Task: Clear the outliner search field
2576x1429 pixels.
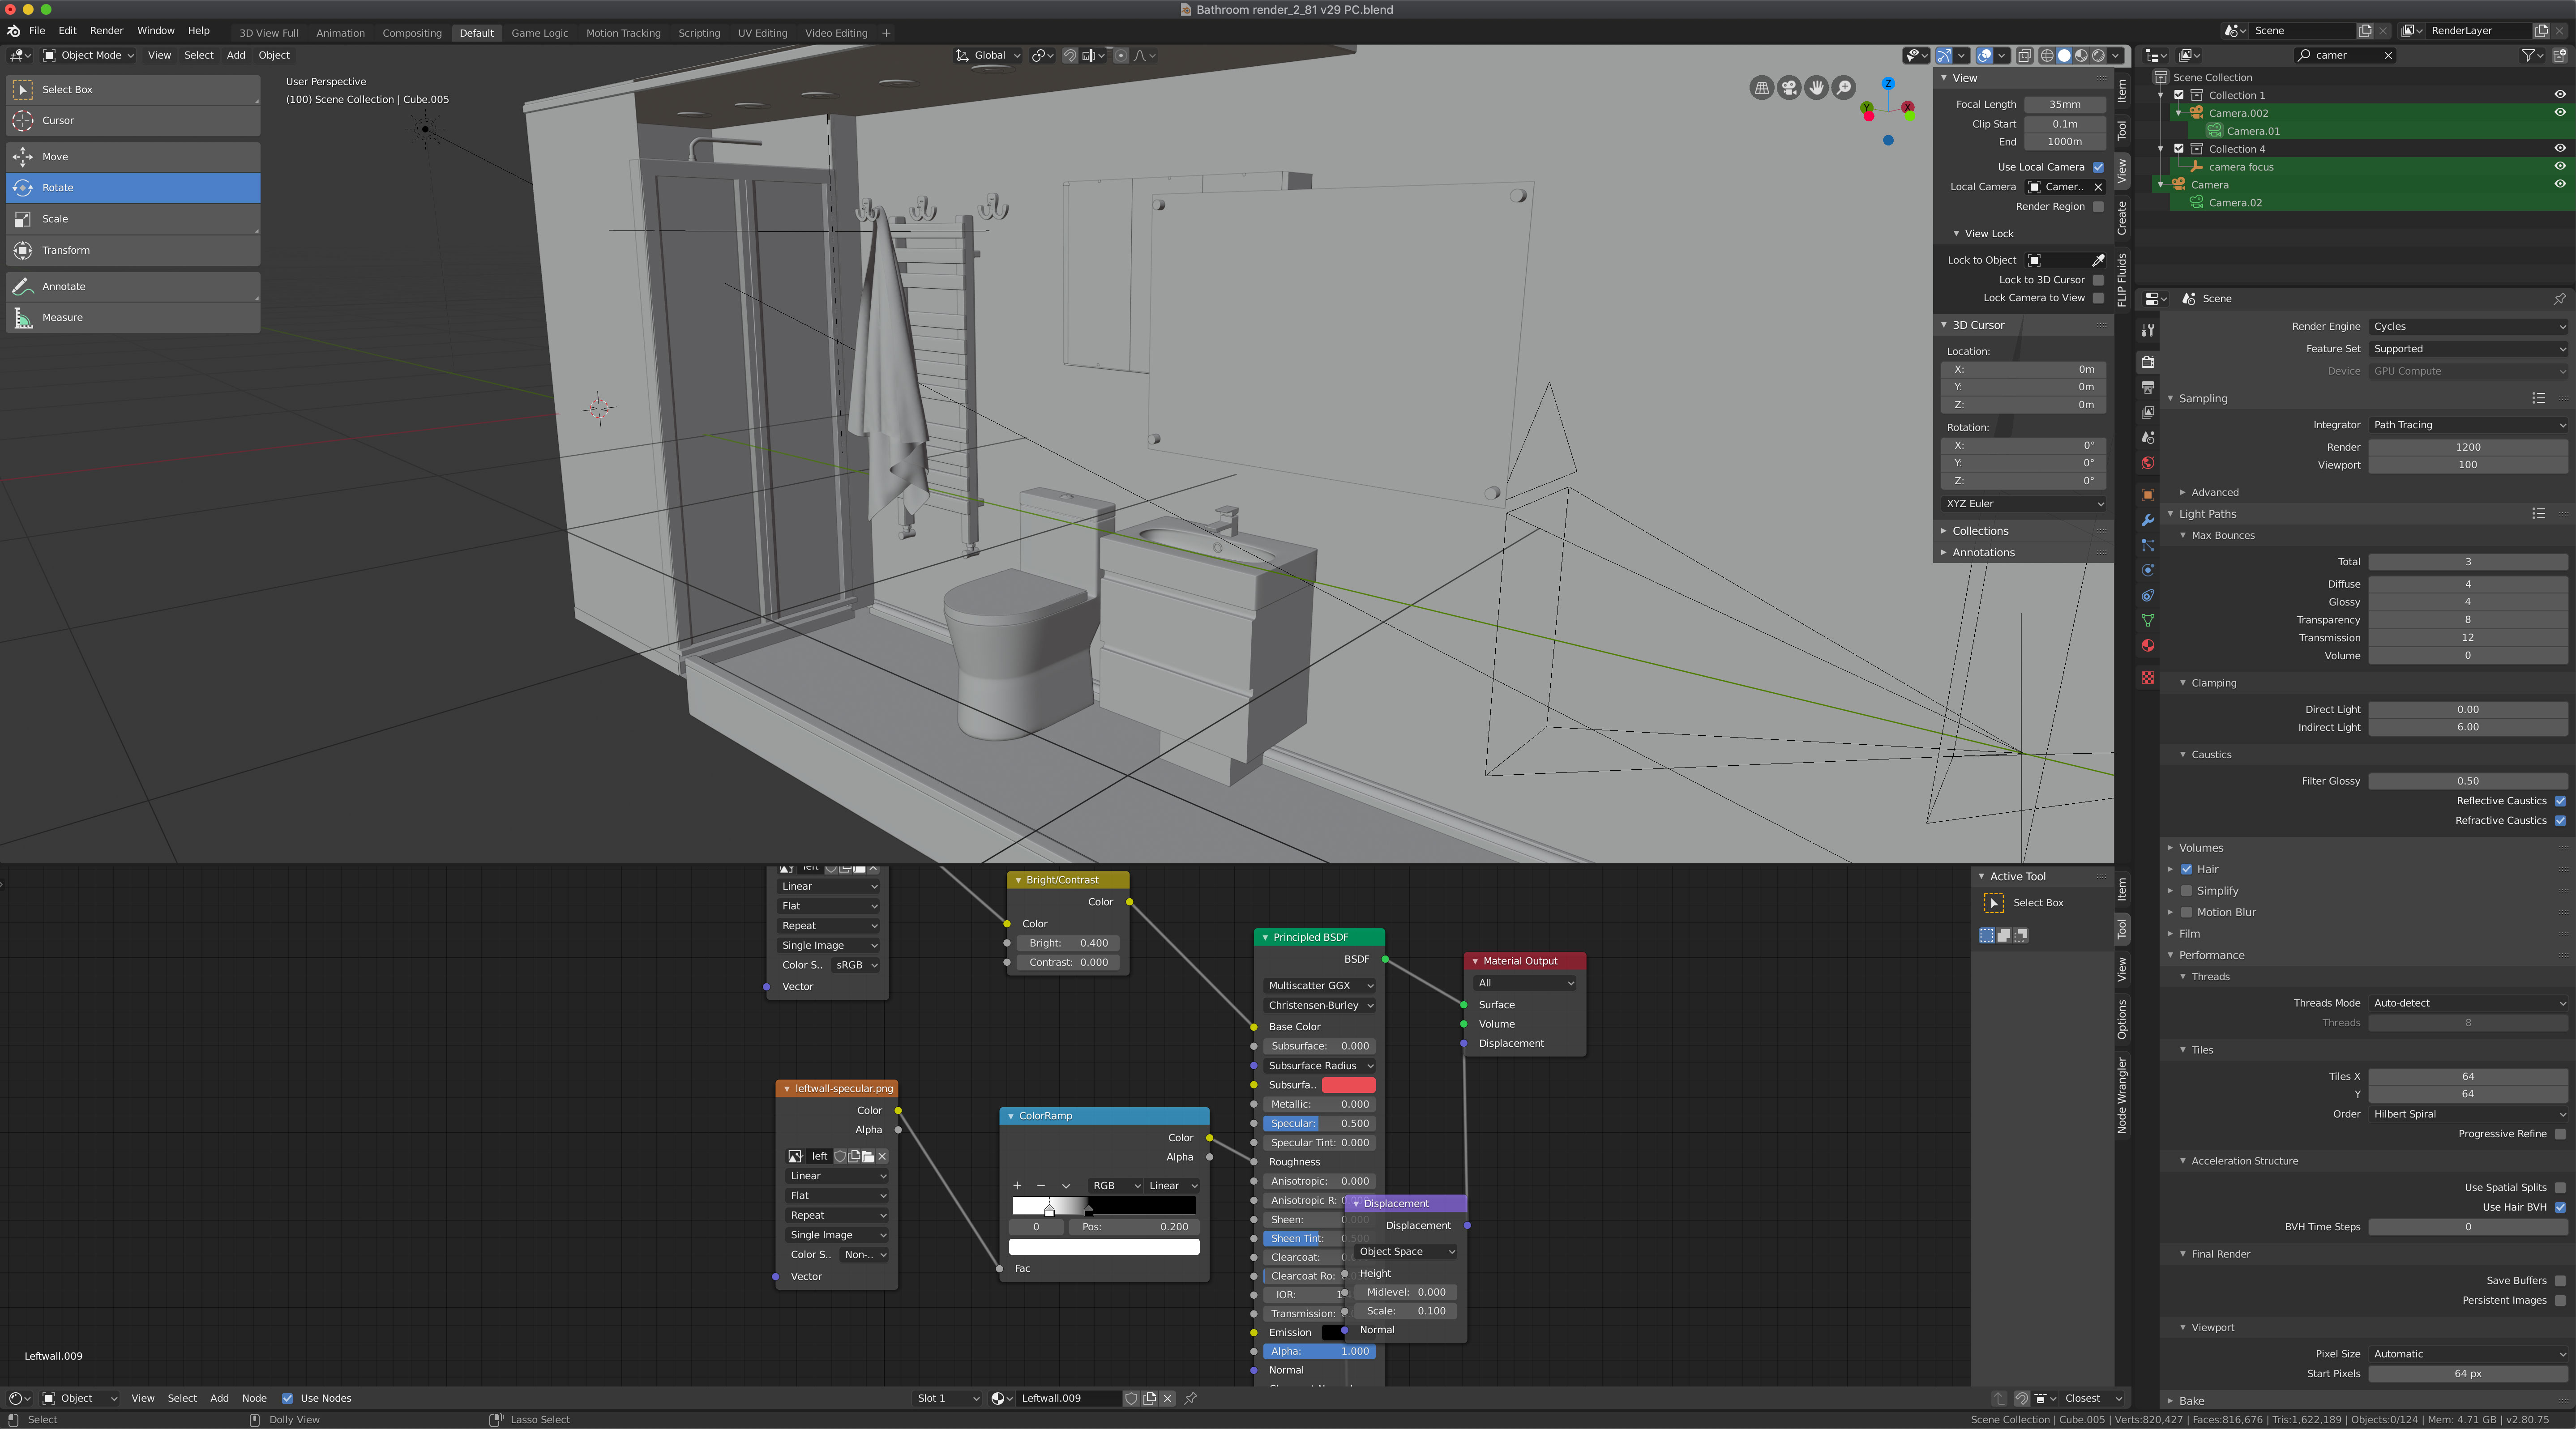Action: click(x=2388, y=55)
